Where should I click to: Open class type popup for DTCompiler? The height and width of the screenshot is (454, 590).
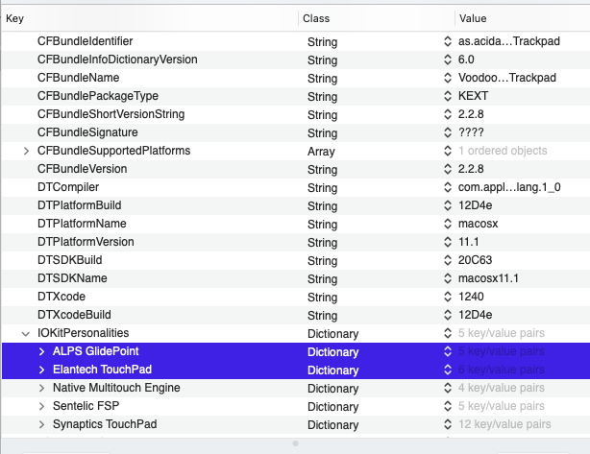coord(447,187)
